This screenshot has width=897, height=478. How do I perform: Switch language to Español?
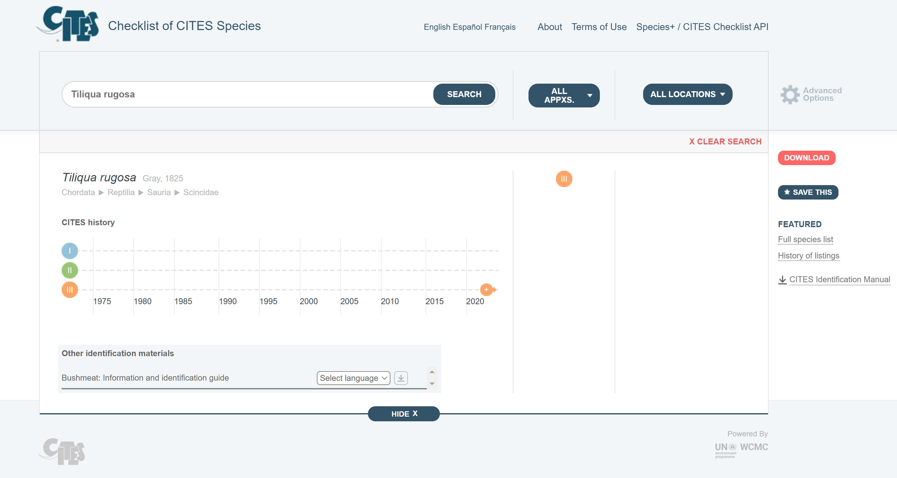(x=467, y=27)
